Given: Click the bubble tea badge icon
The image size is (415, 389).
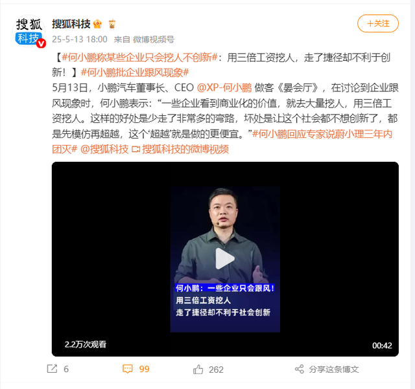Looking at the screenshot, I should point(112,24).
